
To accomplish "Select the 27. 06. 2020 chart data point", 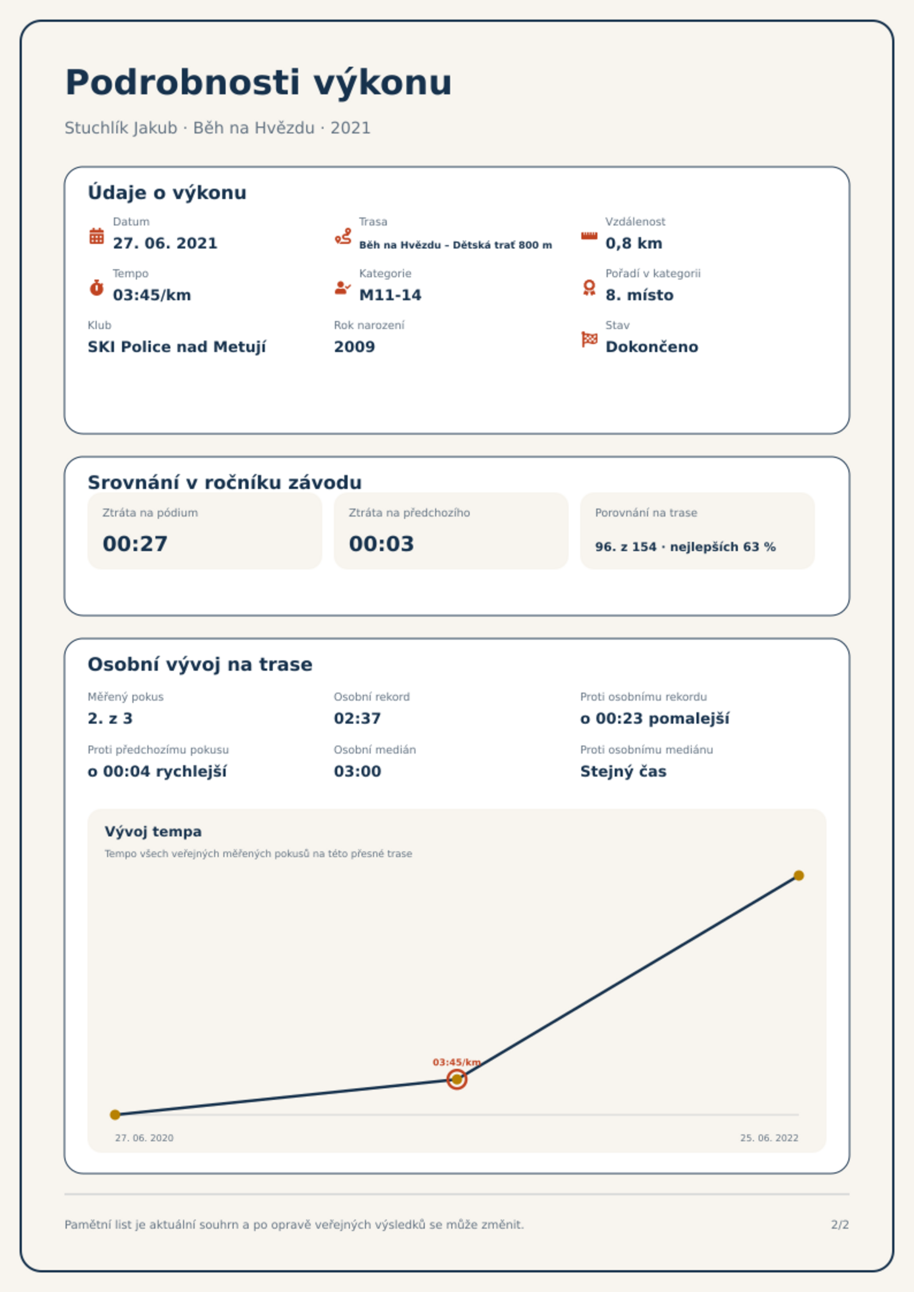I will [115, 1114].
